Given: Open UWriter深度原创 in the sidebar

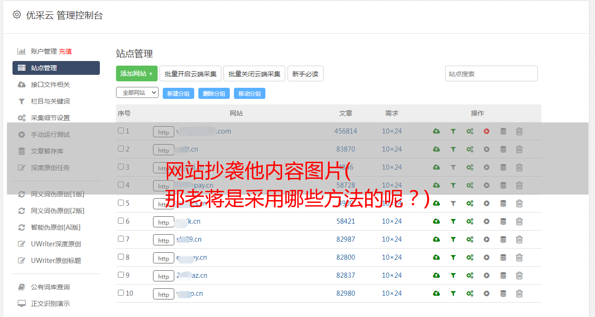Looking at the screenshot, I should 56,244.
